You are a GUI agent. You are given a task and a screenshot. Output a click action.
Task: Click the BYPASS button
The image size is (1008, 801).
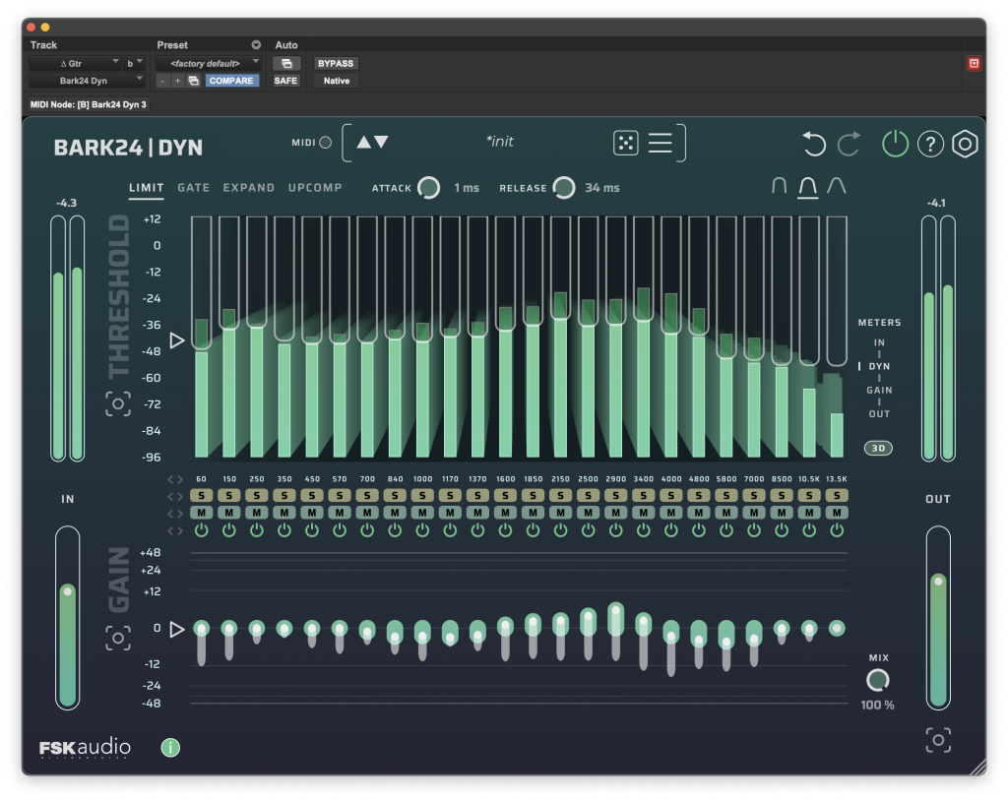point(335,62)
